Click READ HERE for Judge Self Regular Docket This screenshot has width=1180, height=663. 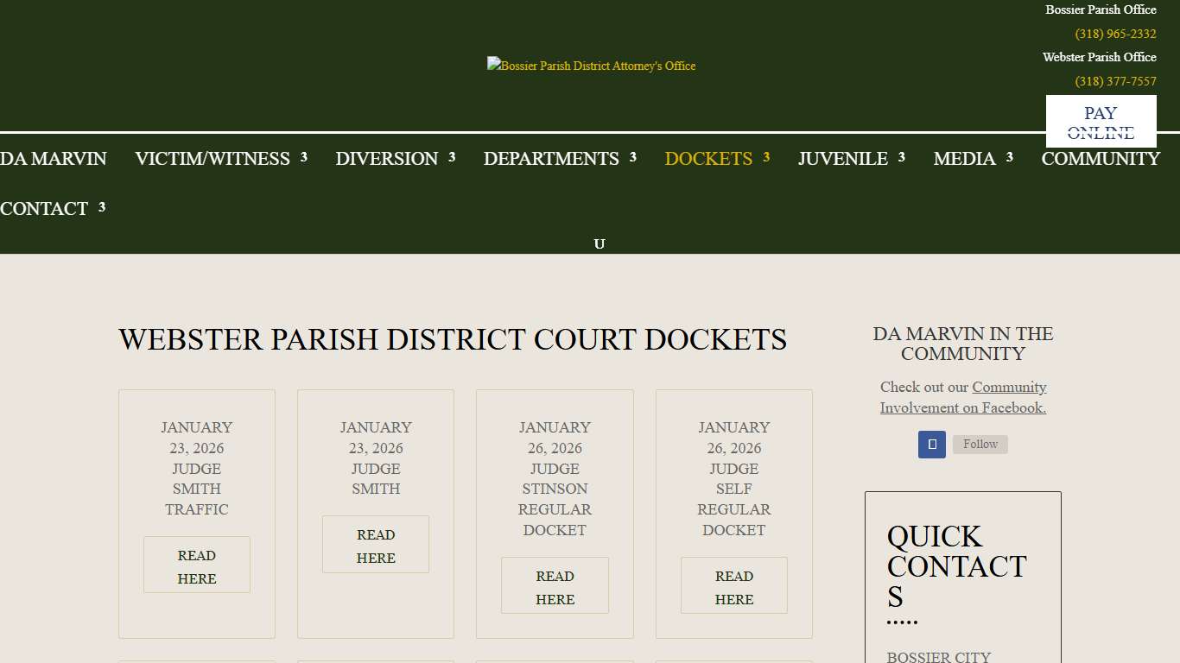pos(733,585)
